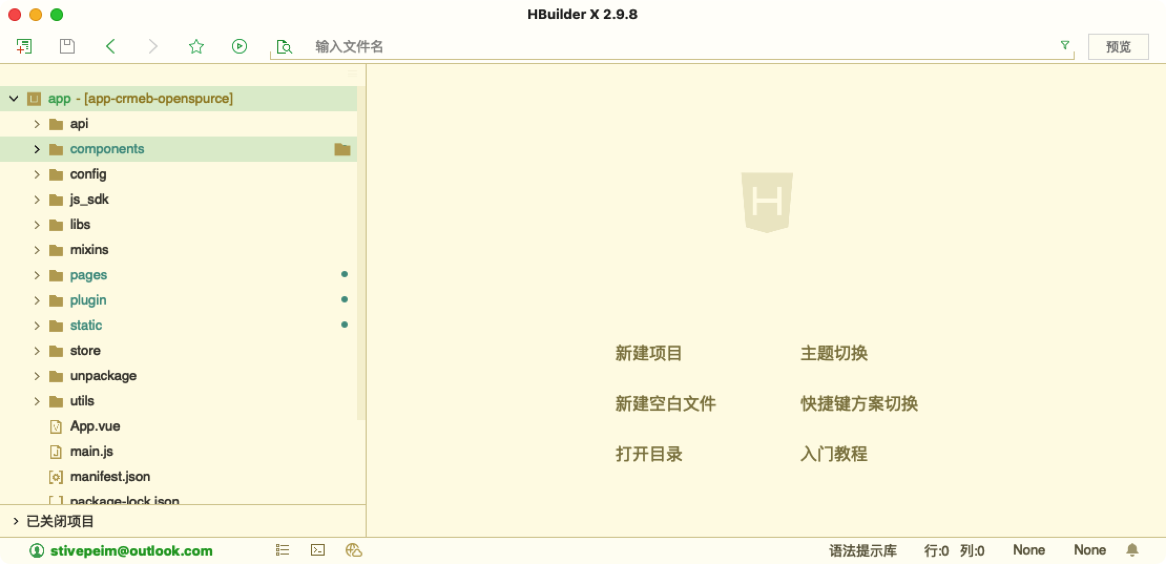The image size is (1166, 564).
Task: Go back with the left arrow
Action: 110,46
